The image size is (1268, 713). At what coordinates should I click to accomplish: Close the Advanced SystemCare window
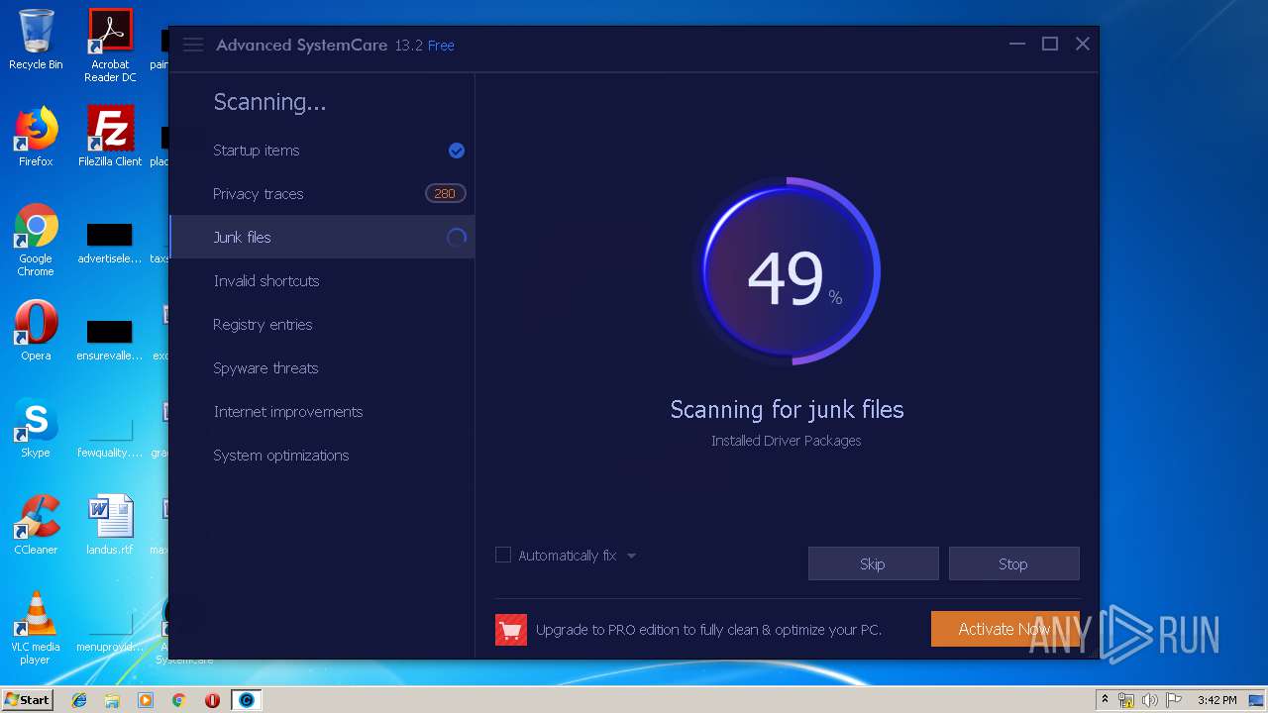coord(1083,45)
